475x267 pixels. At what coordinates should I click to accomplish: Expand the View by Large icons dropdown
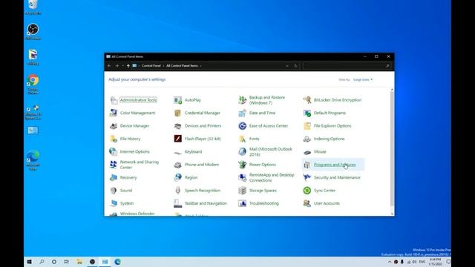(363, 79)
